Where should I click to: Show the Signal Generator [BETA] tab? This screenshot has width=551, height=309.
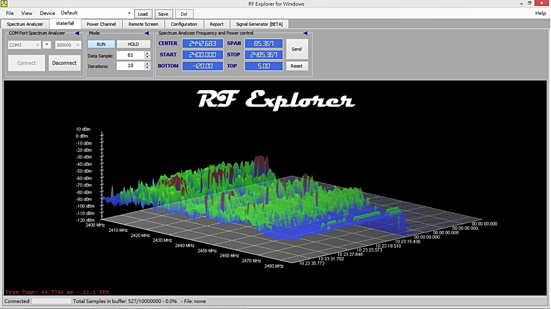tap(259, 24)
